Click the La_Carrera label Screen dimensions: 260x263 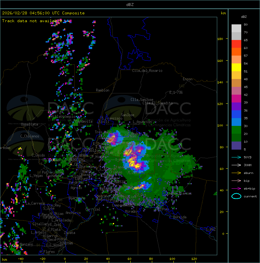pyautogui.click(x=35, y=203)
